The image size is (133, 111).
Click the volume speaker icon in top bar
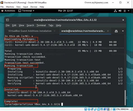click(120, 11)
